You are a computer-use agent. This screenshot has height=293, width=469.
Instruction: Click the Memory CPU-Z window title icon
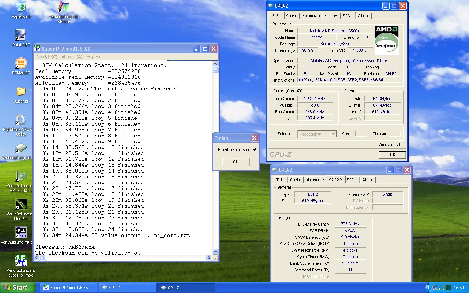274,170
